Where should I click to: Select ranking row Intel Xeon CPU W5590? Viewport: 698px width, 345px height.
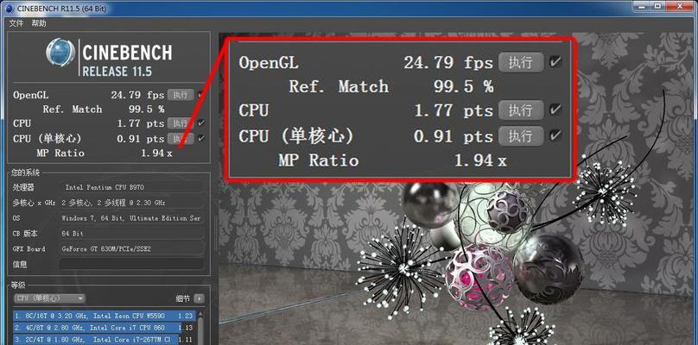[105, 316]
